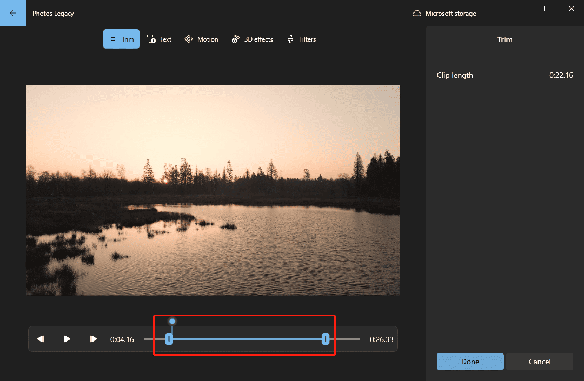The height and width of the screenshot is (381, 584).
Task: Open Microsoft storage cloud link
Action: [444, 14]
